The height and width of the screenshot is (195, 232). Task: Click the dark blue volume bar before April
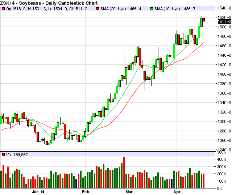click(172, 184)
